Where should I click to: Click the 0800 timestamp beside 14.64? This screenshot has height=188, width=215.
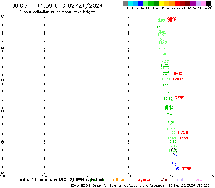(178, 79)
